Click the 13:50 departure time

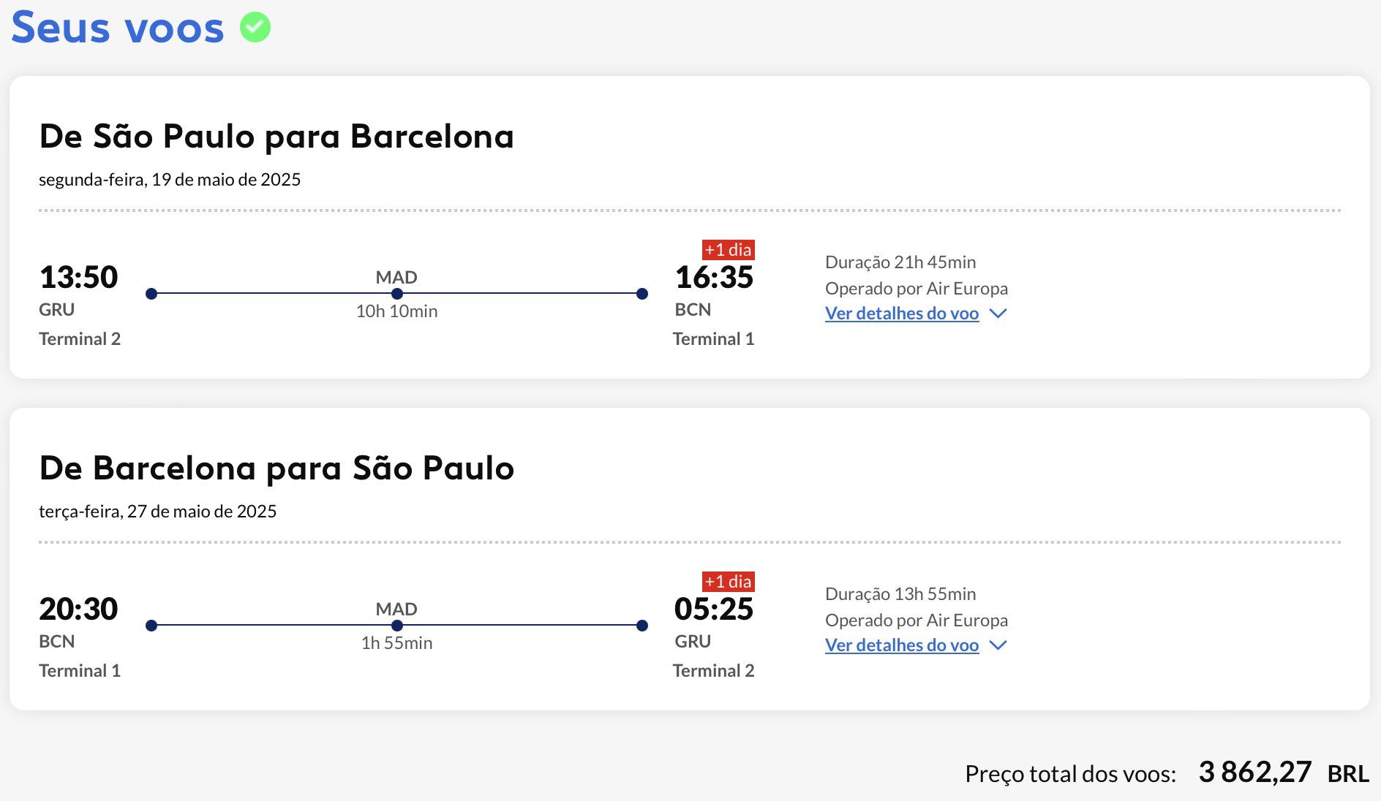coord(78,278)
